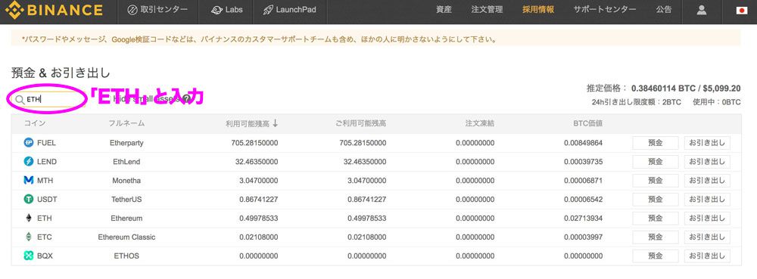Click the Monetha full name cell

coord(126,180)
